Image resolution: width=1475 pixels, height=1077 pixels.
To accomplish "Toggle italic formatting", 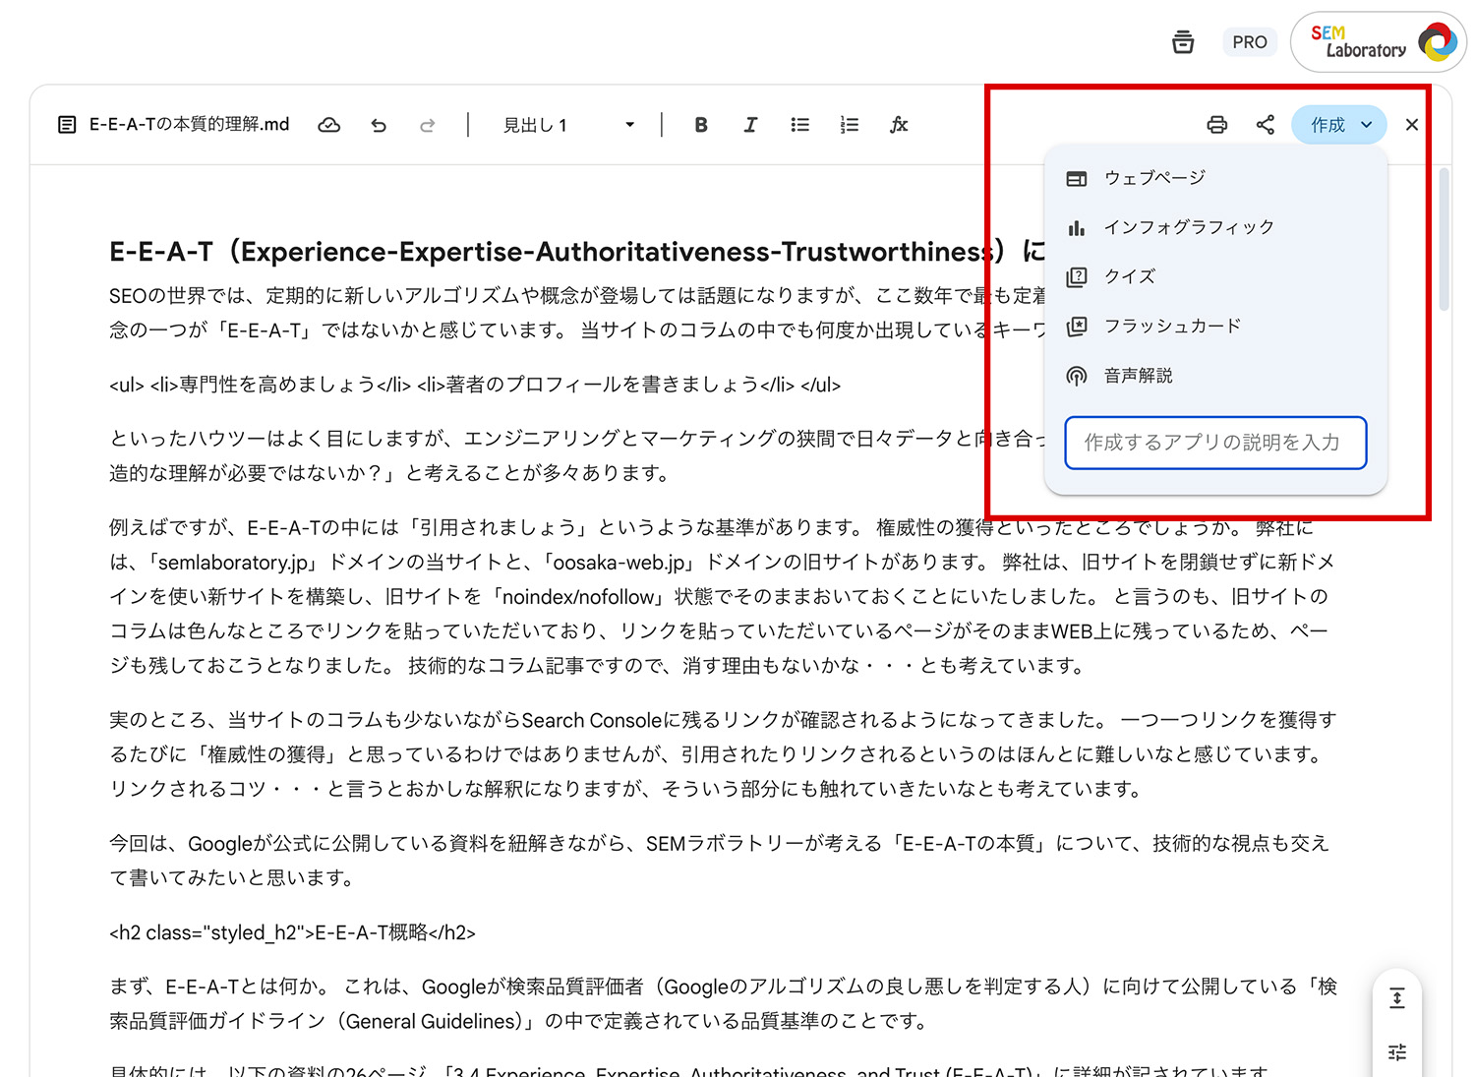I will (750, 125).
